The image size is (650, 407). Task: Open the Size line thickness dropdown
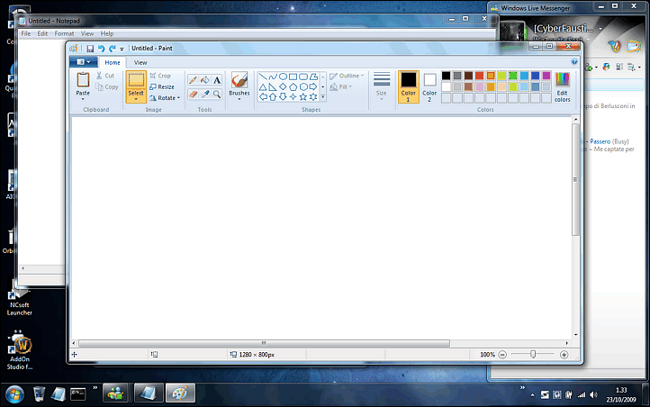tap(382, 86)
